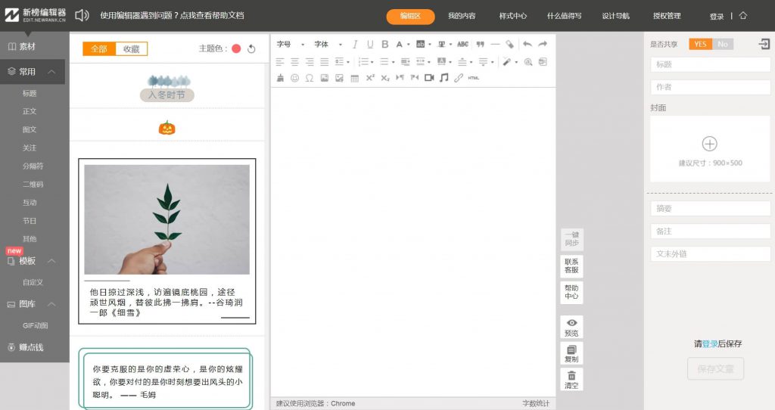775x410 pixels.
Task: Set sharing toggle to YES
Action: [x=700, y=44]
